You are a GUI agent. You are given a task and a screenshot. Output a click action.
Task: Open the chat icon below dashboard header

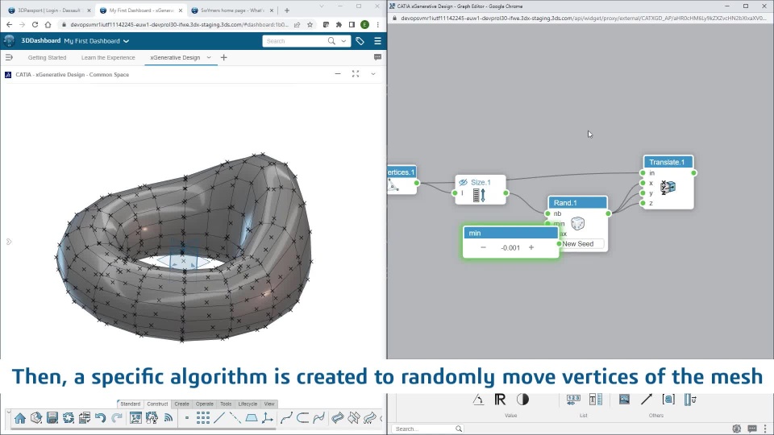[377, 57]
